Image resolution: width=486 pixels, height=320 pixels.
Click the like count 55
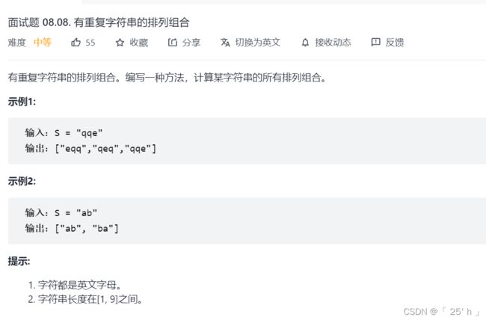[90, 43]
